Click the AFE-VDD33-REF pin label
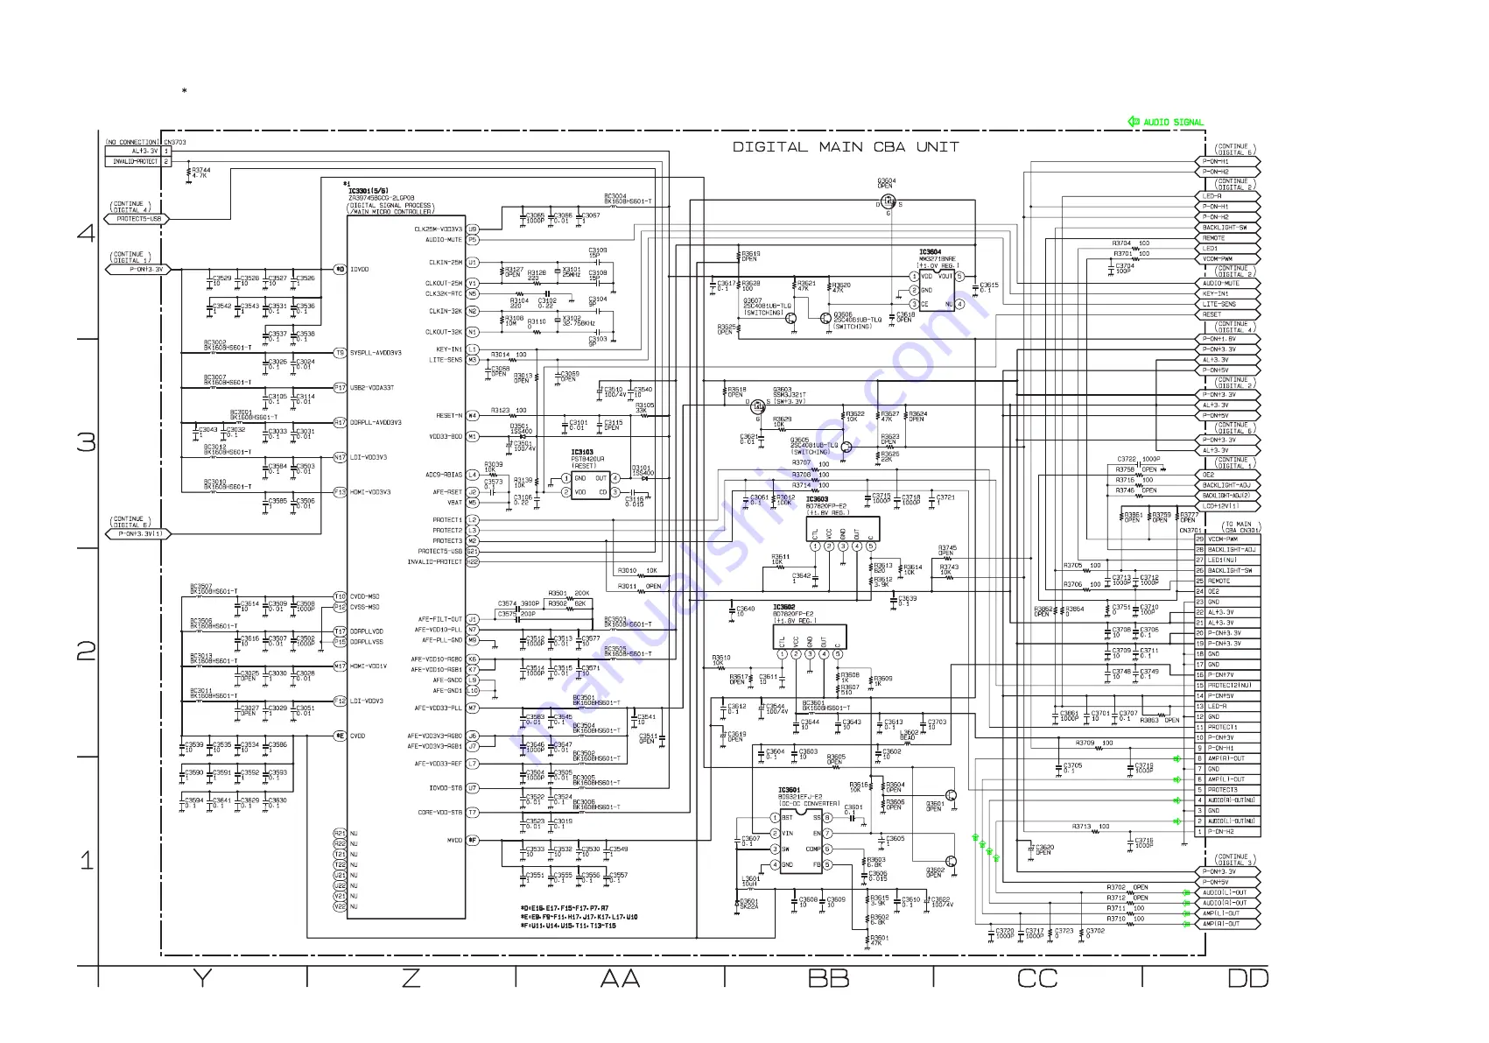The width and height of the screenshot is (1489, 1043). click(x=438, y=764)
